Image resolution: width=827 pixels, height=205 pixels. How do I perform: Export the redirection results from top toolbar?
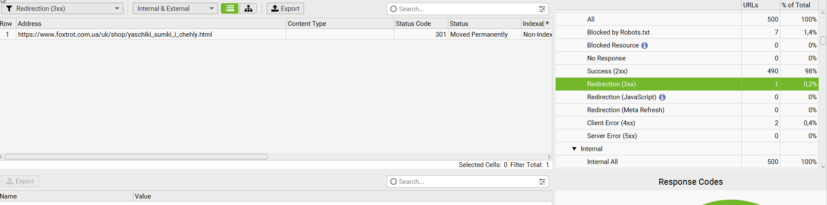coord(285,9)
